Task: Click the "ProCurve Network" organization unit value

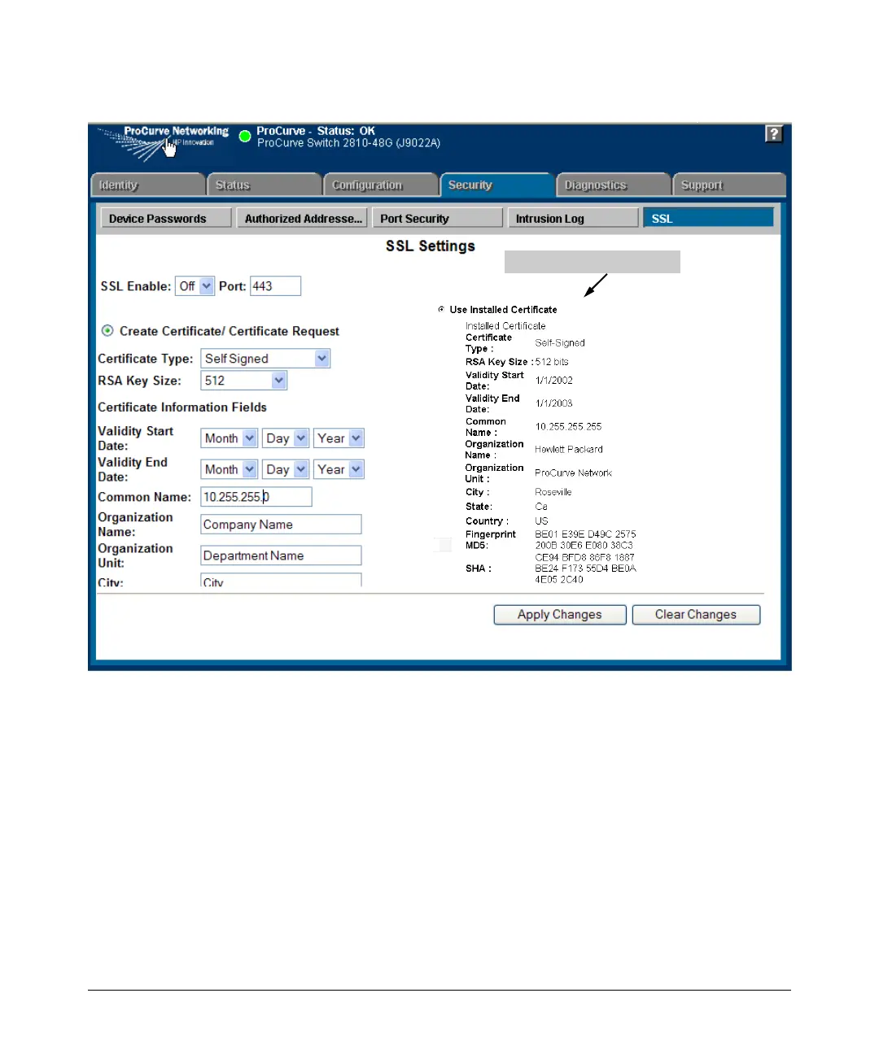Action: pos(574,473)
